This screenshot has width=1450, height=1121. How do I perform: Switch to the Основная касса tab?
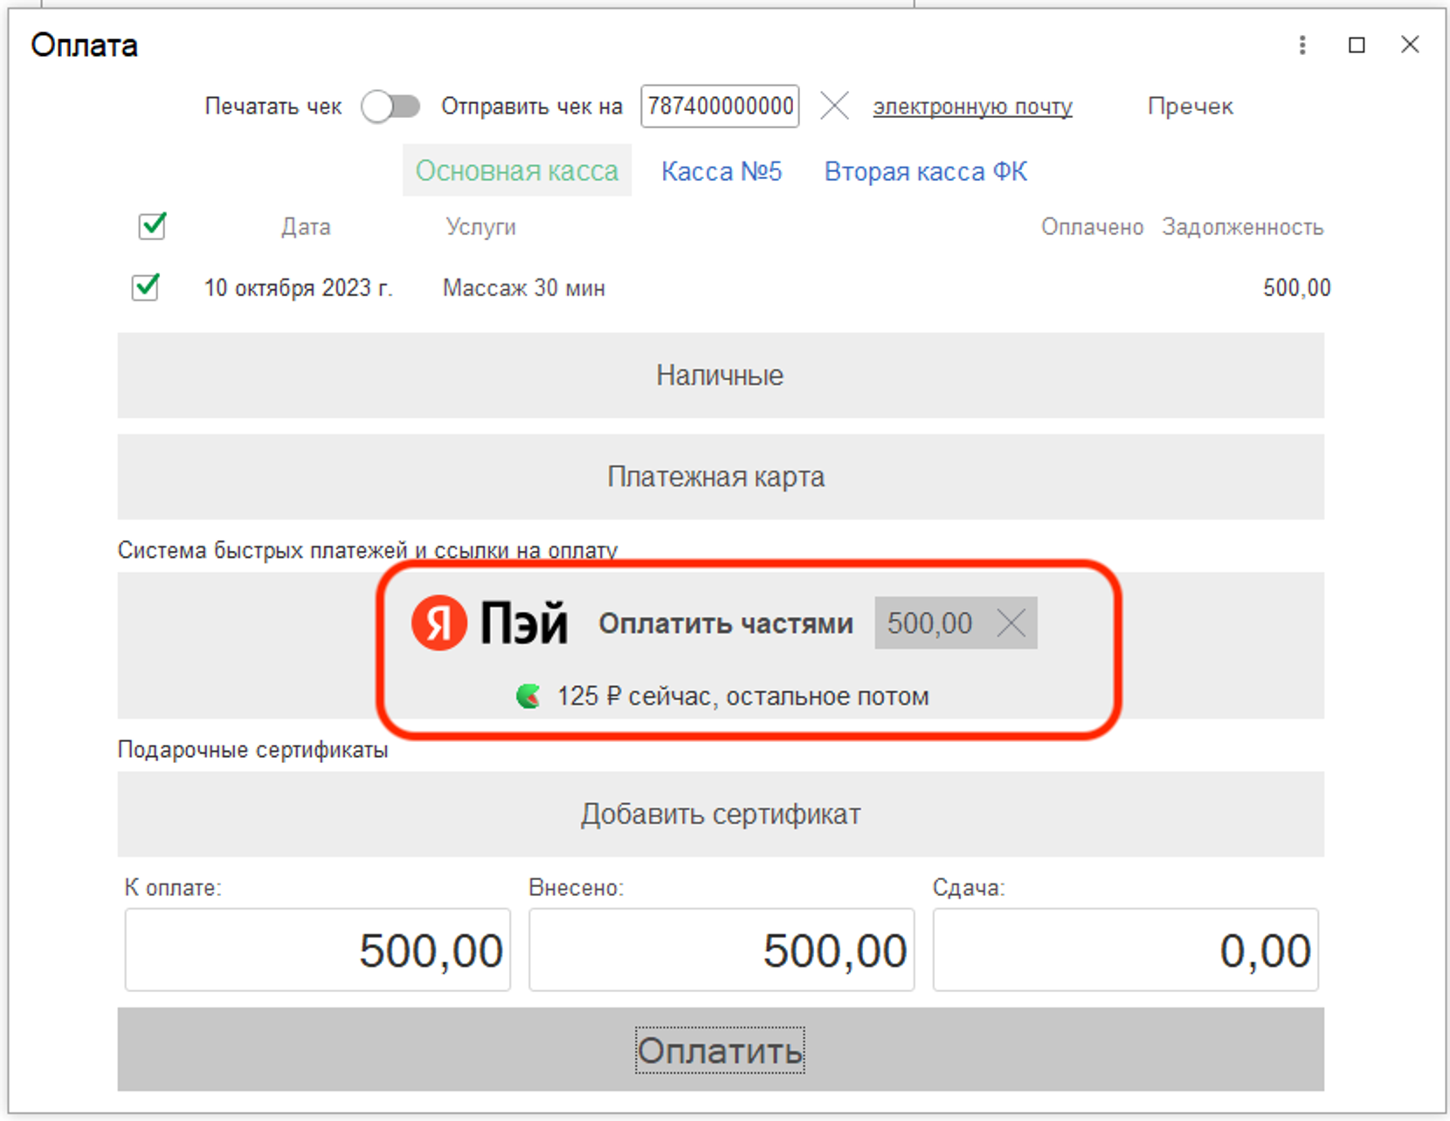click(517, 171)
